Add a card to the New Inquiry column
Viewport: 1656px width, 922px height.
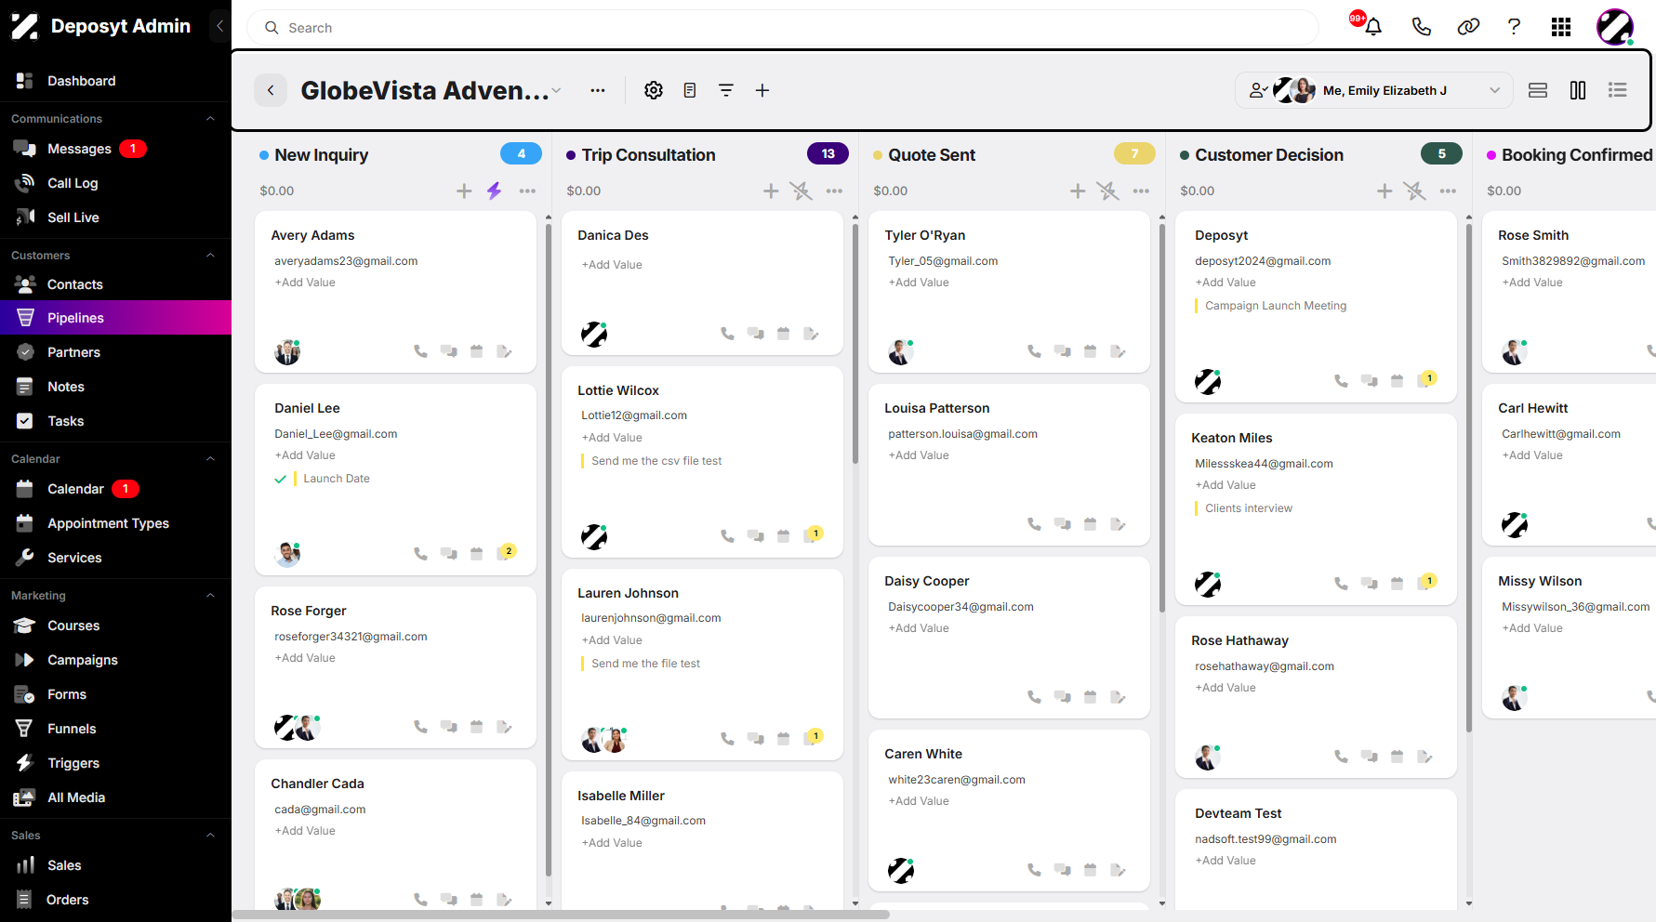pyautogui.click(x=464, y=191)
